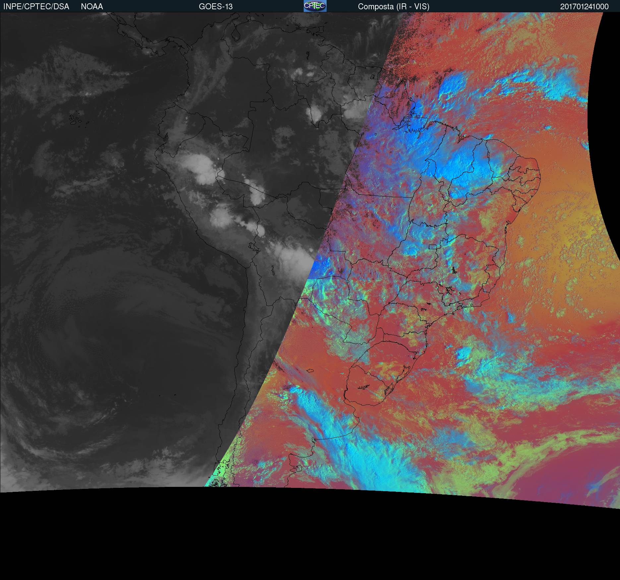
Task: Click the INPE/CPTEC/DSA header text
Action: (x=36, y=7)
